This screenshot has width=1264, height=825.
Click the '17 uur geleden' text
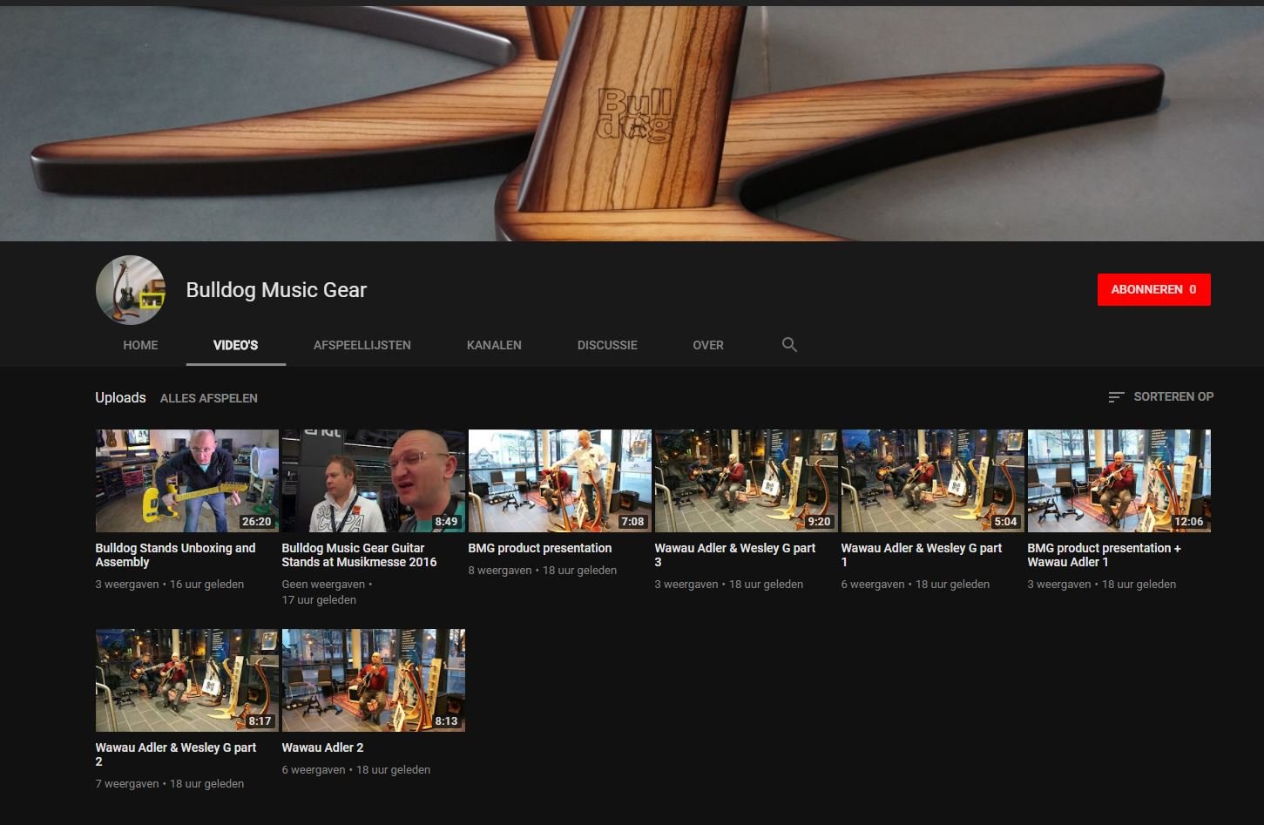(x=319, y=600)
